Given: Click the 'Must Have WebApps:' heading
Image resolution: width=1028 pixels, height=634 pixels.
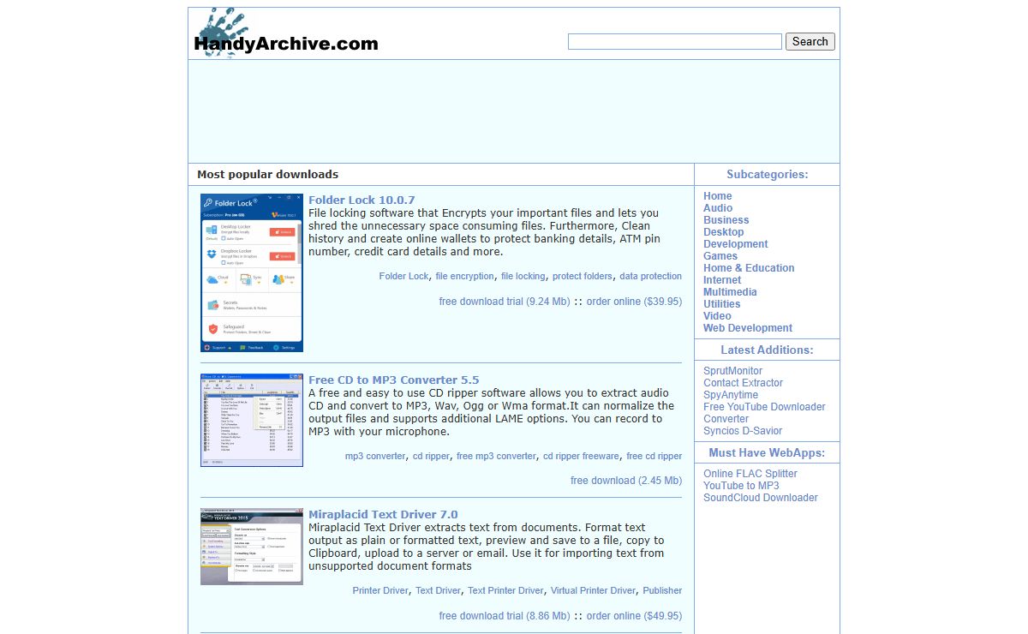Looking at the screenshot, I should [x=768, y=452].
